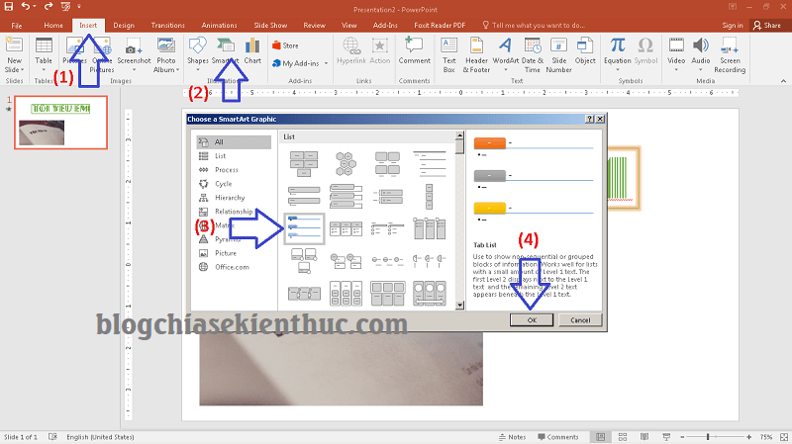Viewport: 792px width, 444px height.
Task: Select the Office.com category
Action: click(x=234, y=267)
